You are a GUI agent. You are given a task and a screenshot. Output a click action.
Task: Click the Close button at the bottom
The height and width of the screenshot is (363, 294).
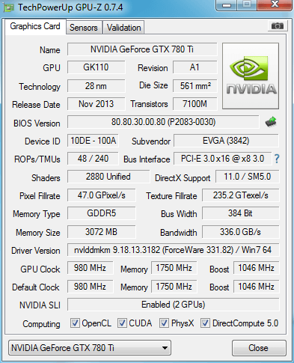[259, 348]
